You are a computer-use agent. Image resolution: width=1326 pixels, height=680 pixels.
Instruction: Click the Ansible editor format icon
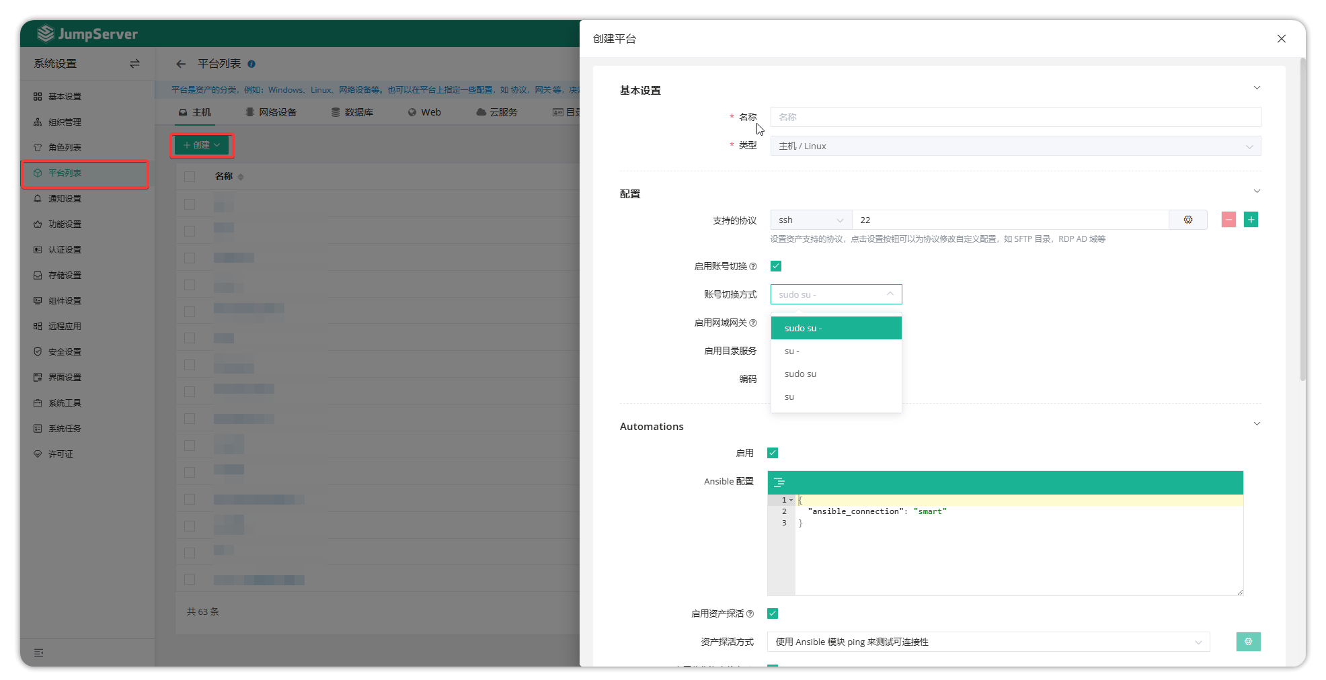pos(779,482)
